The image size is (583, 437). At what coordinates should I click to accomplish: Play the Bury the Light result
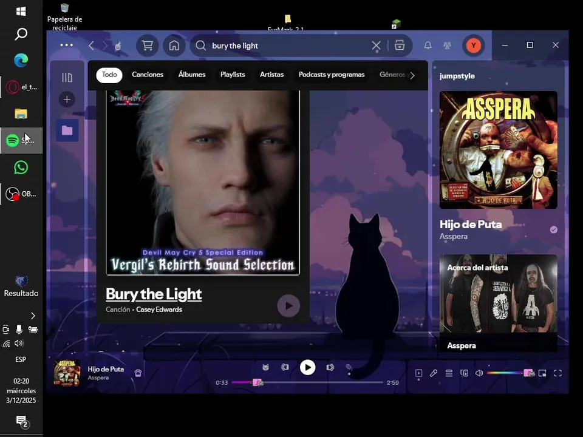click(x=288, y=306)
